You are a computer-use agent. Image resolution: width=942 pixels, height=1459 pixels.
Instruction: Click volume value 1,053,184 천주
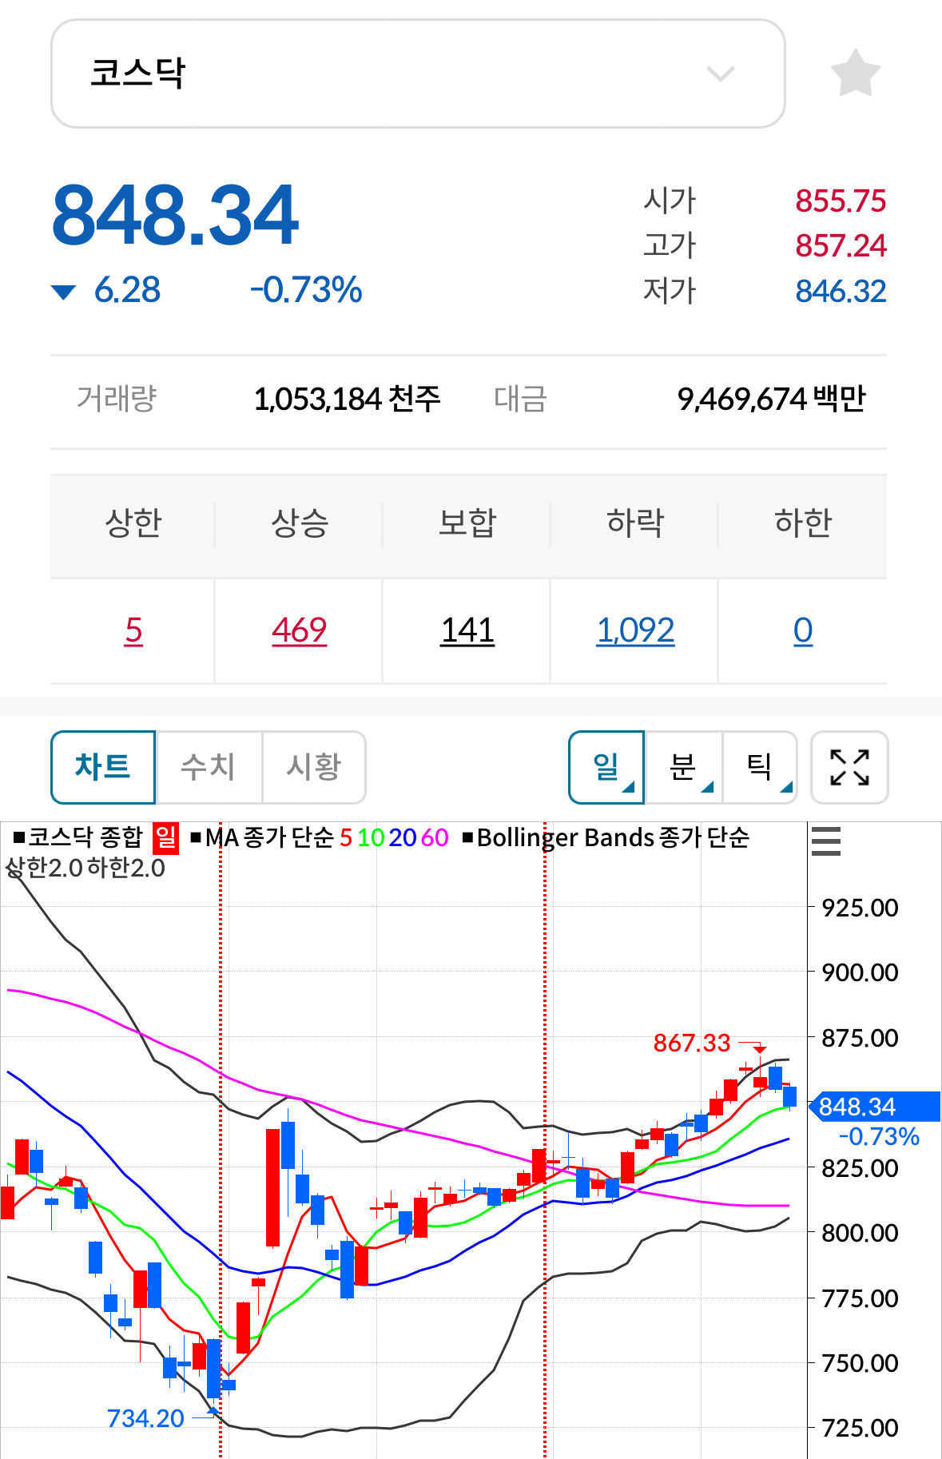tap(347, 399)
